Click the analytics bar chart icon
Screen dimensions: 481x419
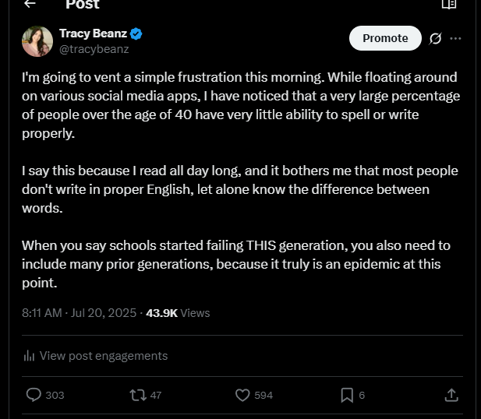[29, 356]
